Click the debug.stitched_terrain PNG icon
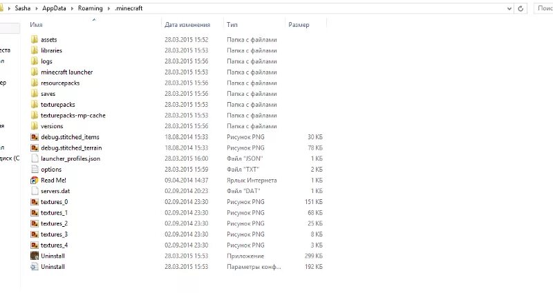This screenshot has width=553, height=293. tap(34, 148)
